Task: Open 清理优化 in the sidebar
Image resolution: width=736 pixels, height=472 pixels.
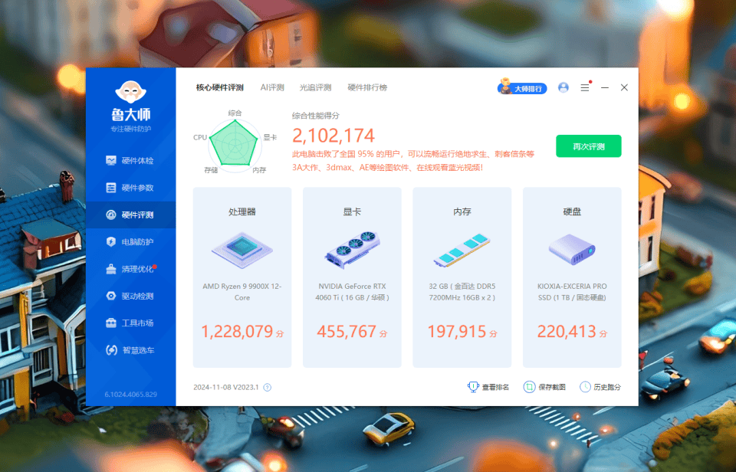Action: tap(130, 269)
